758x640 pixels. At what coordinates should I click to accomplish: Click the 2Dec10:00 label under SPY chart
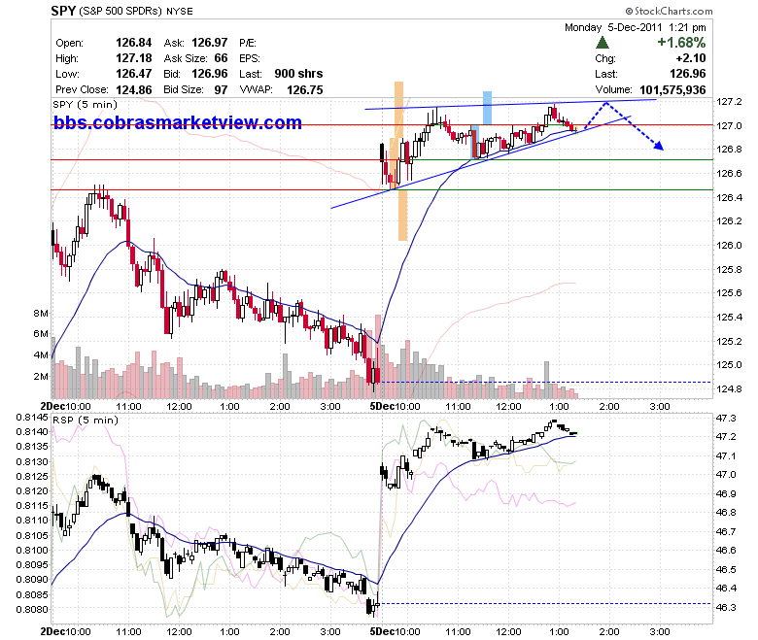point(65,407)
